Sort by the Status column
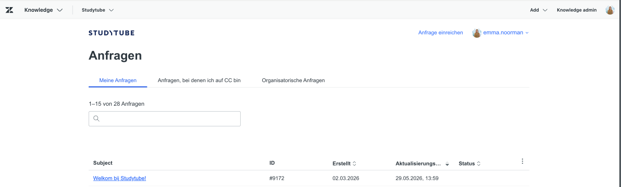This screenshot has height=187, width=621. [x=470, y=163]
